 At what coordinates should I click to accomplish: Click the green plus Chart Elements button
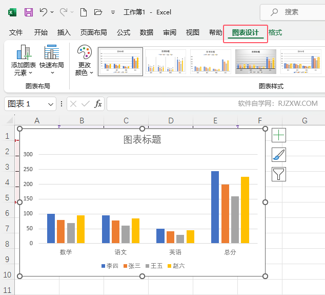(x=279, y=135)
